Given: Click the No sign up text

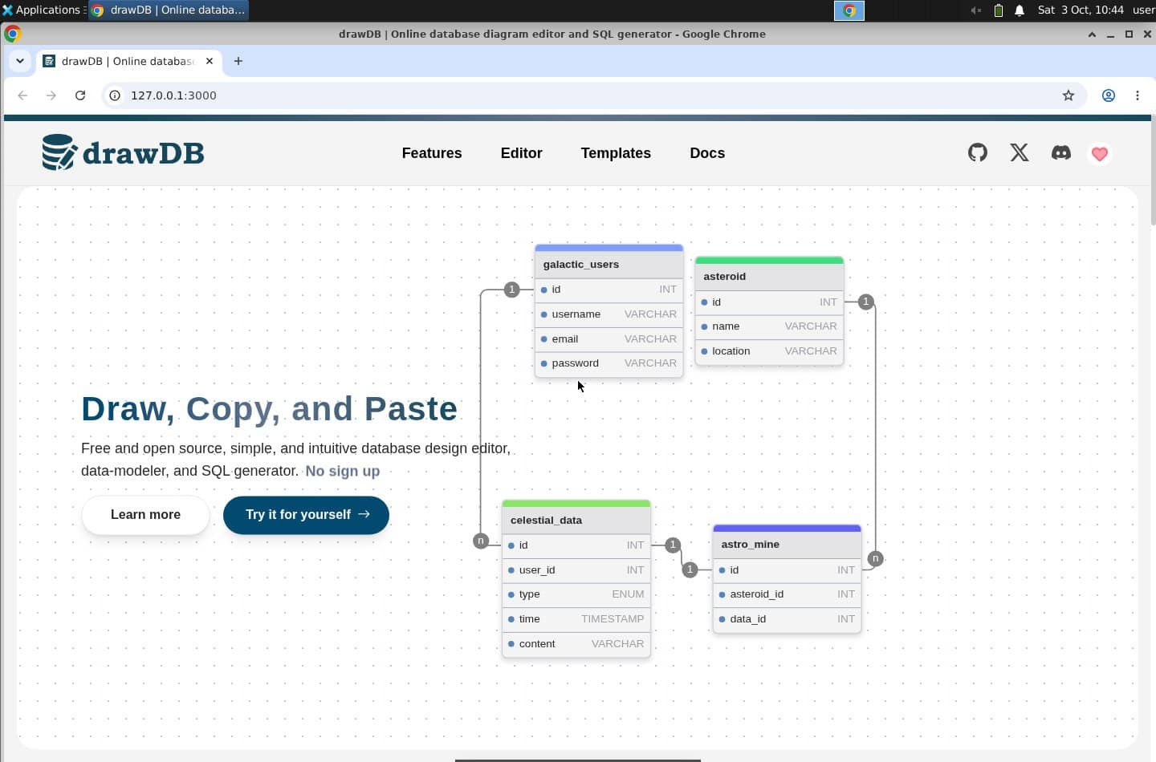Looking at the screenshot, I should [343, 472].
